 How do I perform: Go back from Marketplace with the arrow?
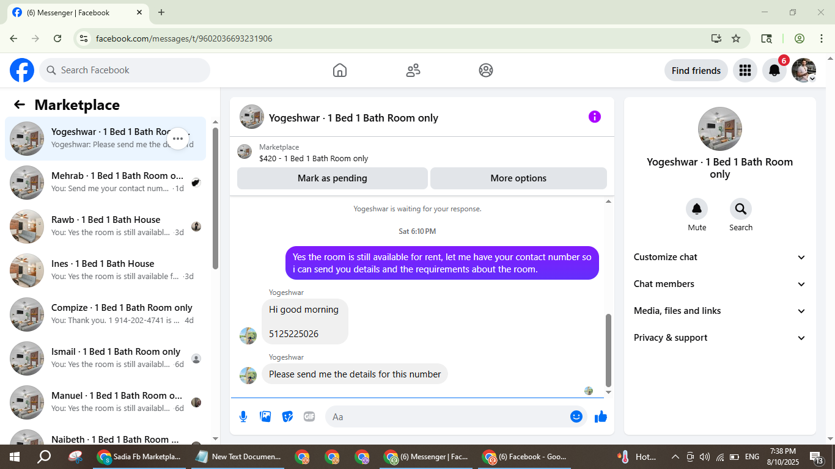point(20,104)
